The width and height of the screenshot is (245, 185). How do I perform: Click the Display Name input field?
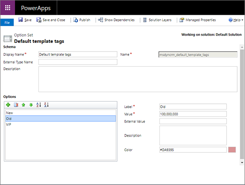78,55
